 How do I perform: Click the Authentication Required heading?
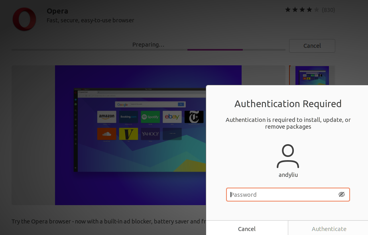pos(288,104)
